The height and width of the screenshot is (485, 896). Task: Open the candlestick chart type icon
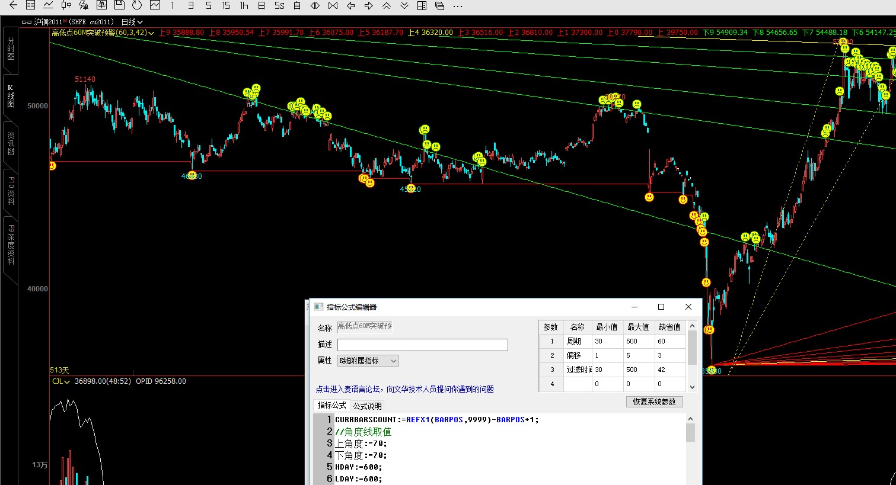[66, 5]
